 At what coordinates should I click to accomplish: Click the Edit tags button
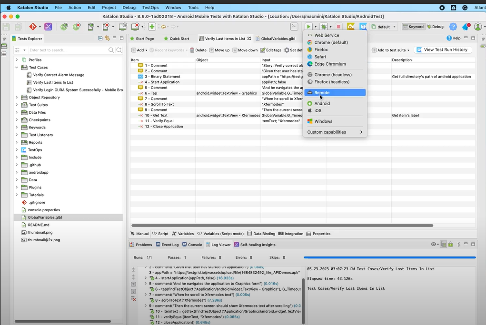(x=271, y=50)
